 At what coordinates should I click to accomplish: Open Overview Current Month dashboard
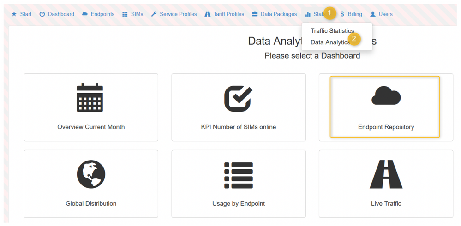[91, 107]
